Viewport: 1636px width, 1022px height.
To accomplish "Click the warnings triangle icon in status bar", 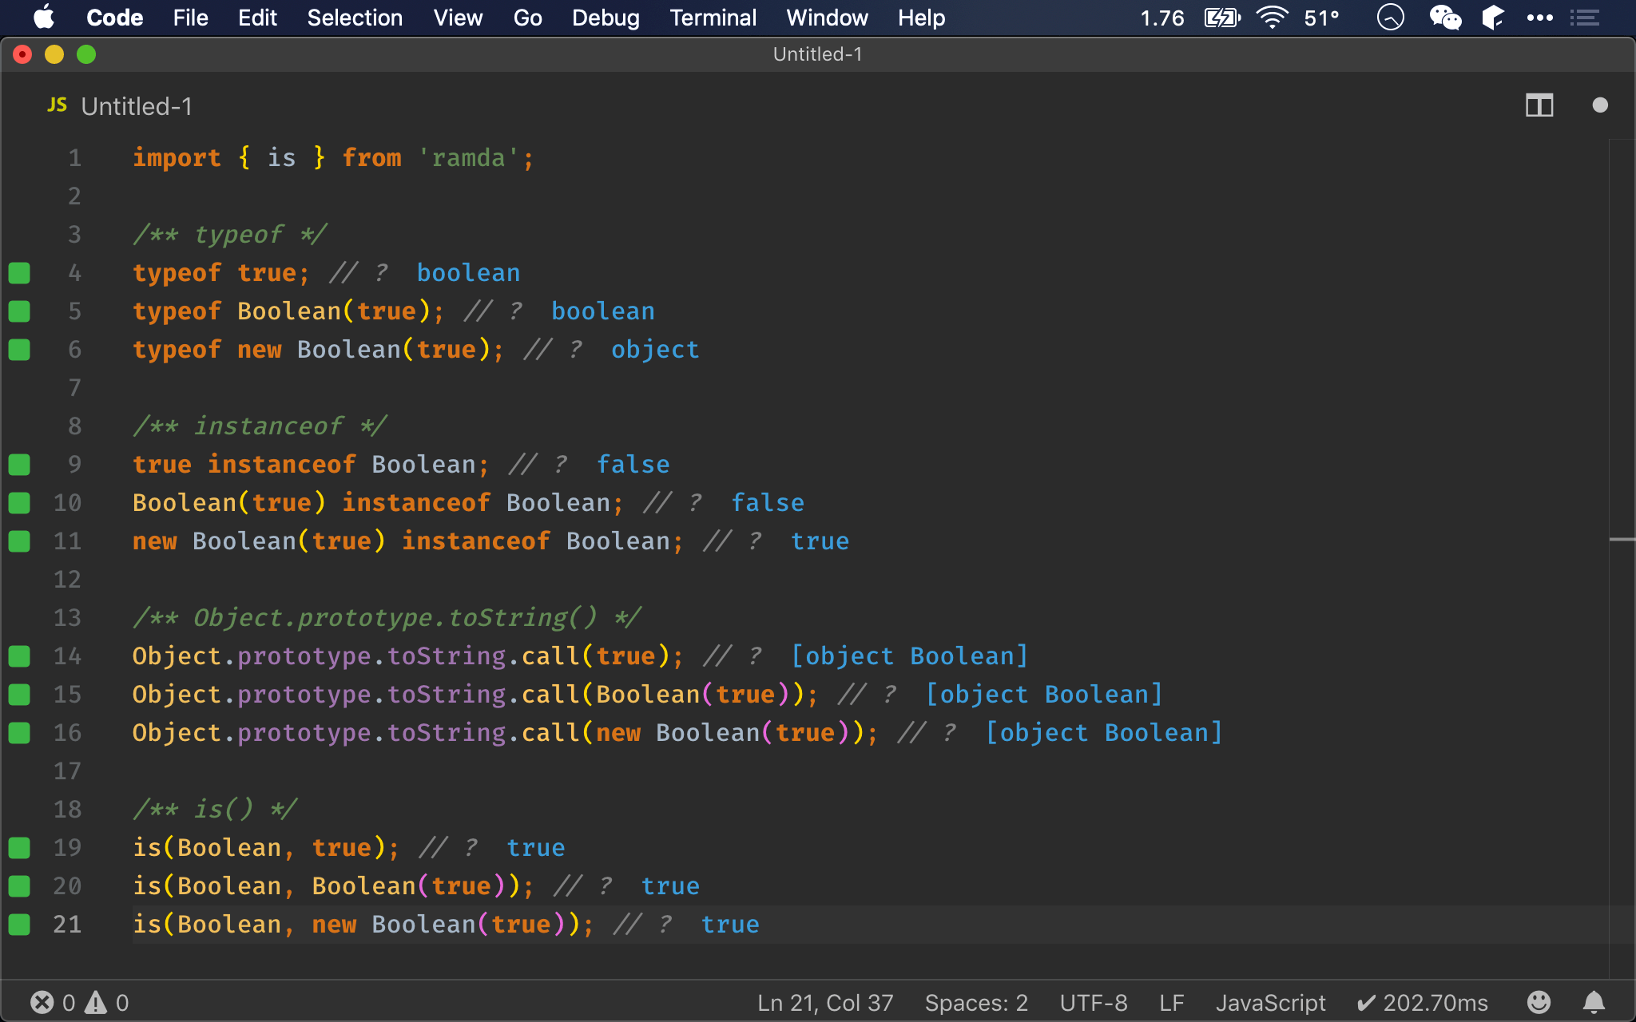I will coord(96,1002).
